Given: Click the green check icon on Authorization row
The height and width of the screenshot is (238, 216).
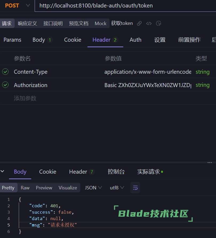Looking at the screenshot, I should 6,85.
